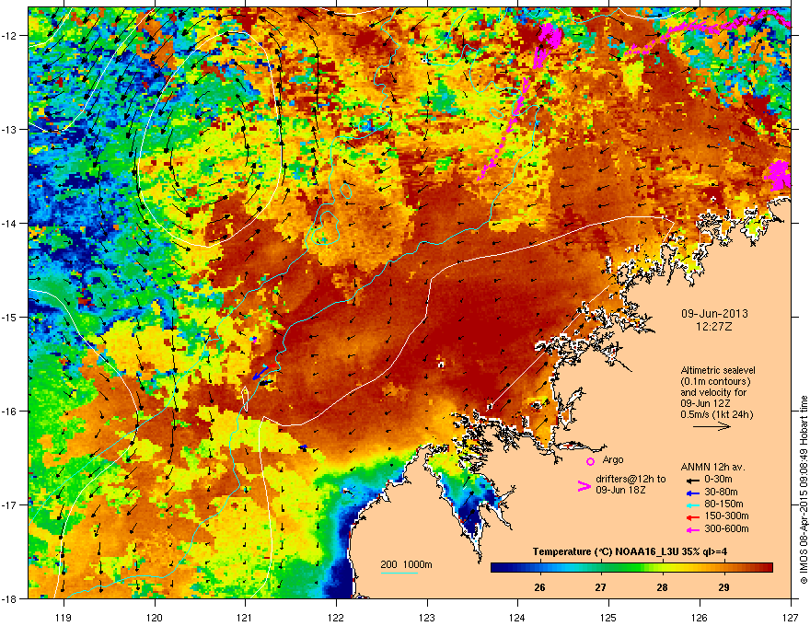The height and width of the screenshot is (626, 810).
Task: Click the magenta Argo circle legend symbol
Action: click(x=590, y=461)
